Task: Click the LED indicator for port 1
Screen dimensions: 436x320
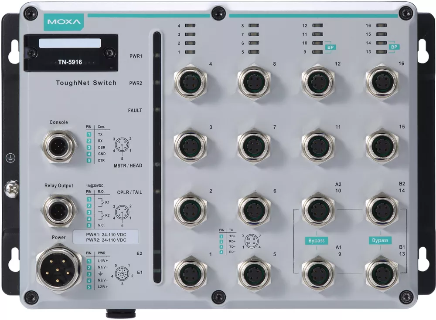Action: (x=190, y=52)
